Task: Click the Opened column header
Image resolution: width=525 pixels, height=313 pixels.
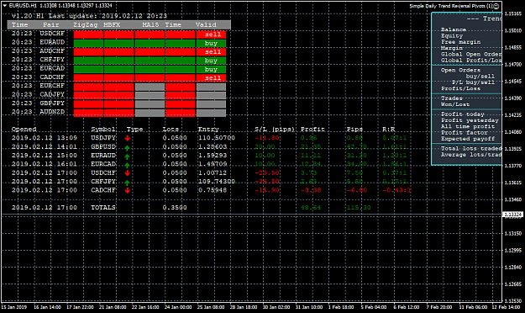Action: [x=24, y=130]
